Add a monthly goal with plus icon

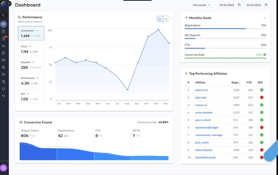[x=265, y=18]
